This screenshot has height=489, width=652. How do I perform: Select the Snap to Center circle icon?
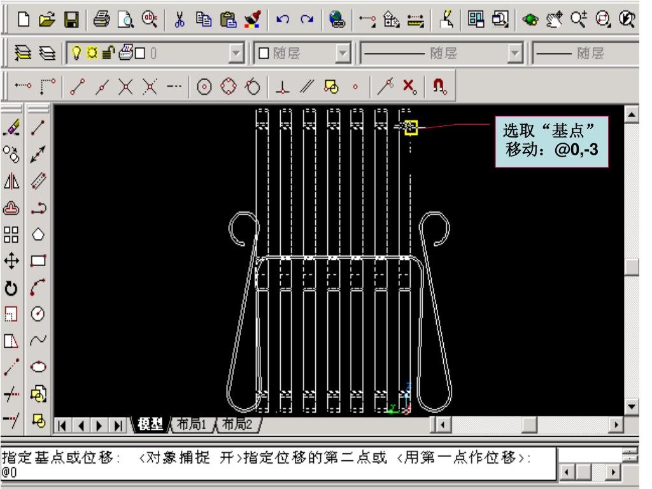pos(204,87)
